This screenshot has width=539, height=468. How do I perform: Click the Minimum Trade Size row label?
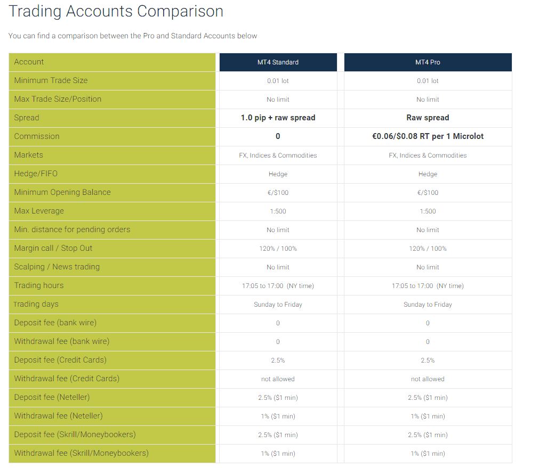tap(51, 80)
